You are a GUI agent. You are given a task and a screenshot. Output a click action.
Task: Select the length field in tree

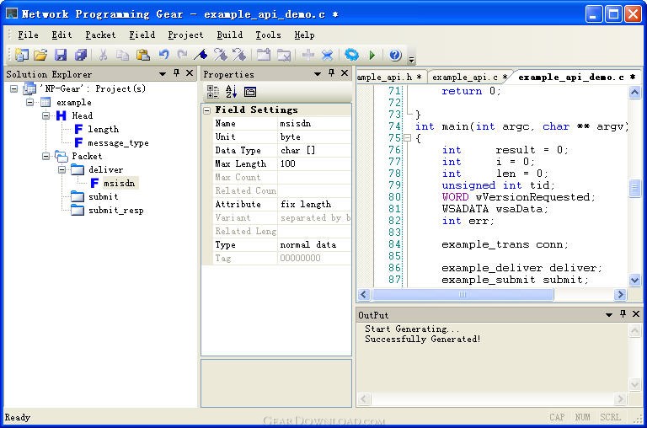click(103, 129)
